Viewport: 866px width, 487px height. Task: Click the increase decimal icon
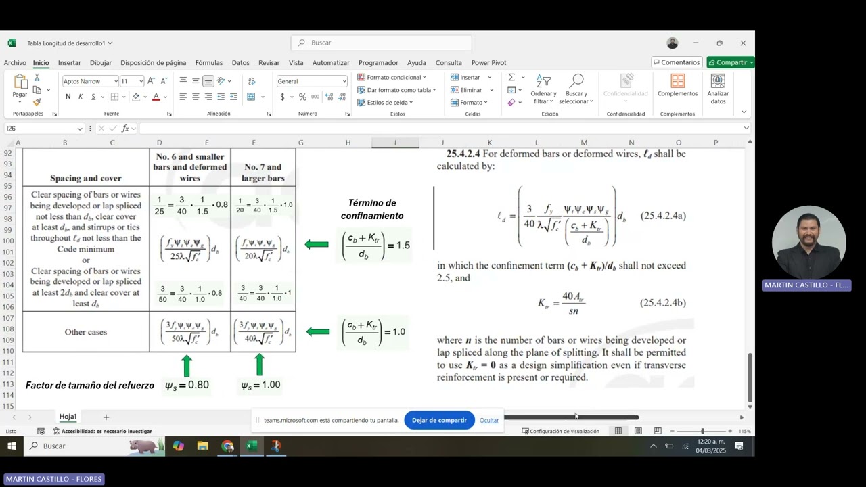(x=329, y=97)
